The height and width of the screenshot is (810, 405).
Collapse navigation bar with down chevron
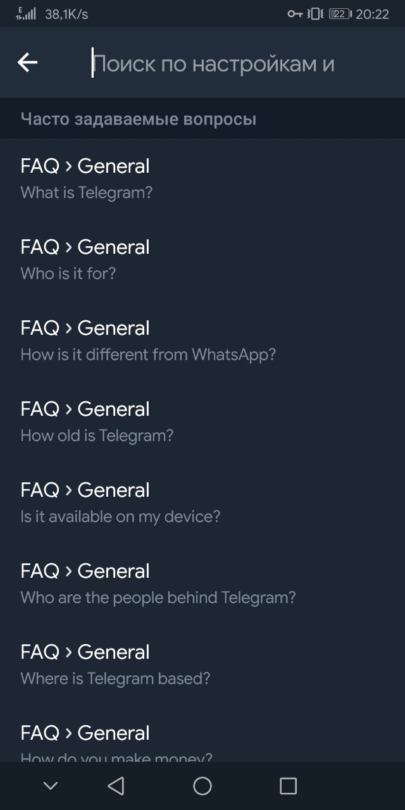click(x=51, y=786)
